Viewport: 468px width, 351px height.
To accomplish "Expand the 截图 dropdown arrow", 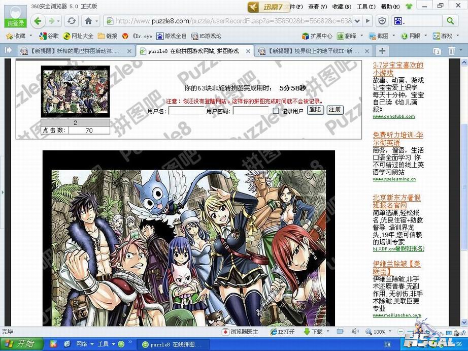I will coord(394,36).
